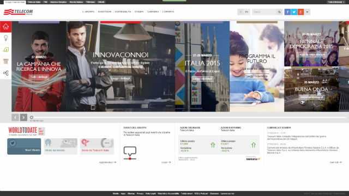Screen dimensions: 349x196
Task: Open the Twitter social icon
Action: tap(294, 12)
